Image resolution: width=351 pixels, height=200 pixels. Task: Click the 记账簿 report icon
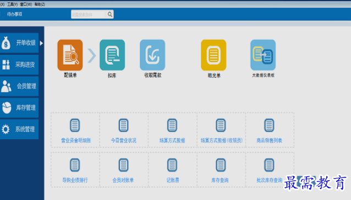pos(172,165)
